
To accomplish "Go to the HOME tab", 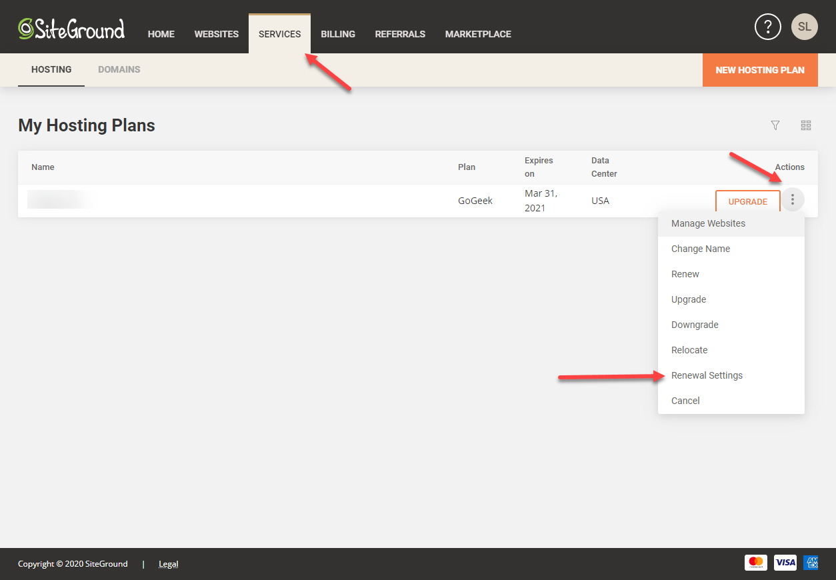I will click(x=161, y=34).
